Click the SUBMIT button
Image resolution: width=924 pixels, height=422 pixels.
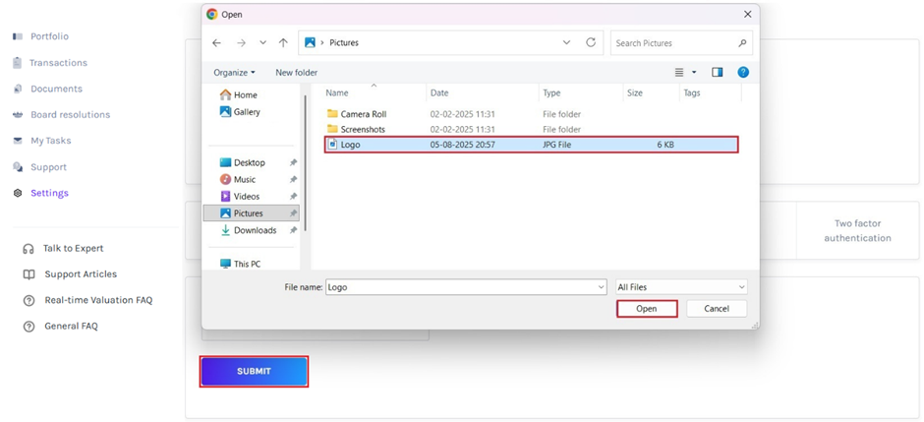pyautogui.click(x=254, y=371)
